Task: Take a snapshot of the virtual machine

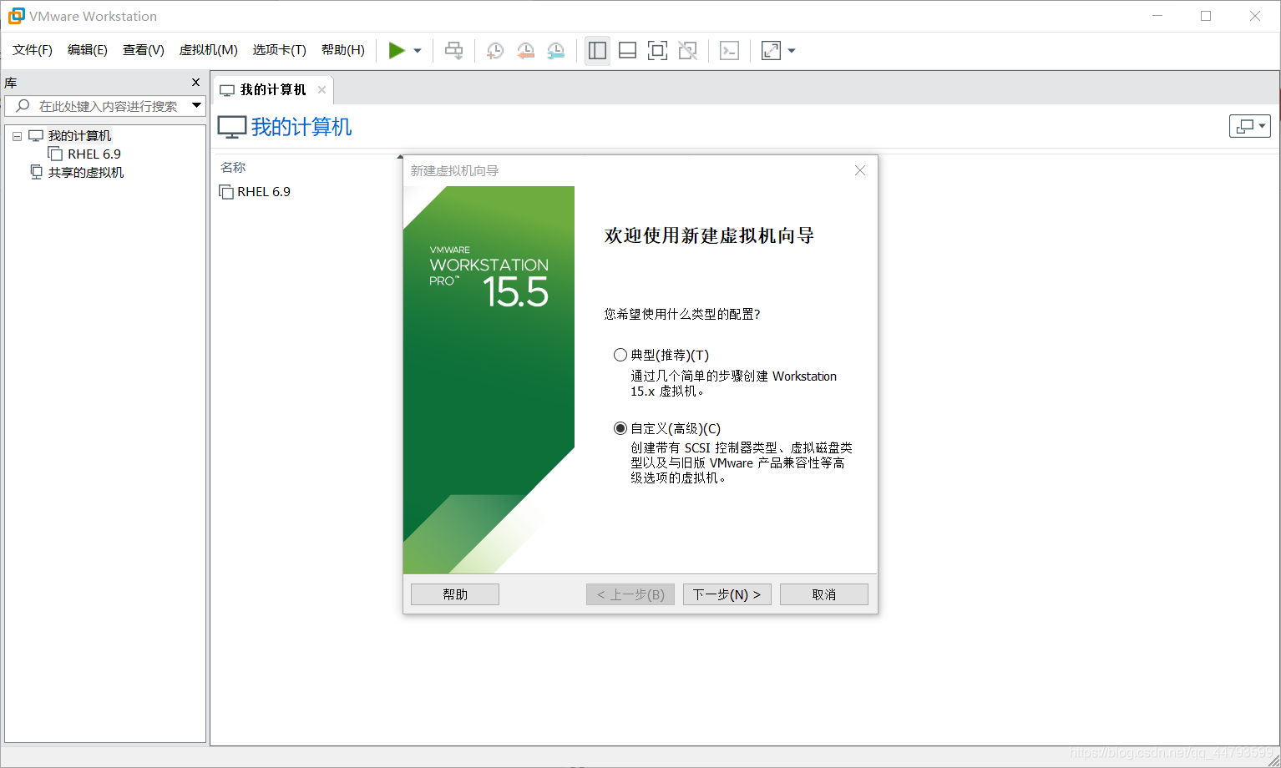Action: point(494,50)
